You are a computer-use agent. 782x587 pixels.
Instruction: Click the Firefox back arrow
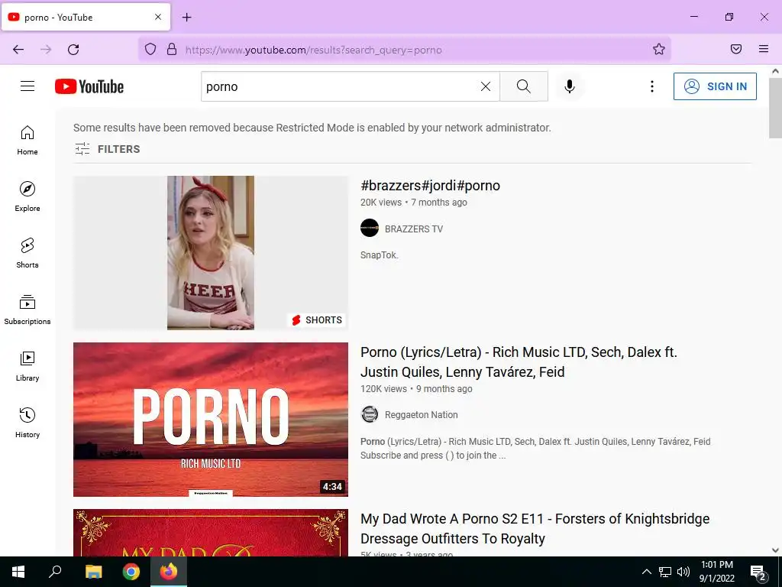[18, 50]
